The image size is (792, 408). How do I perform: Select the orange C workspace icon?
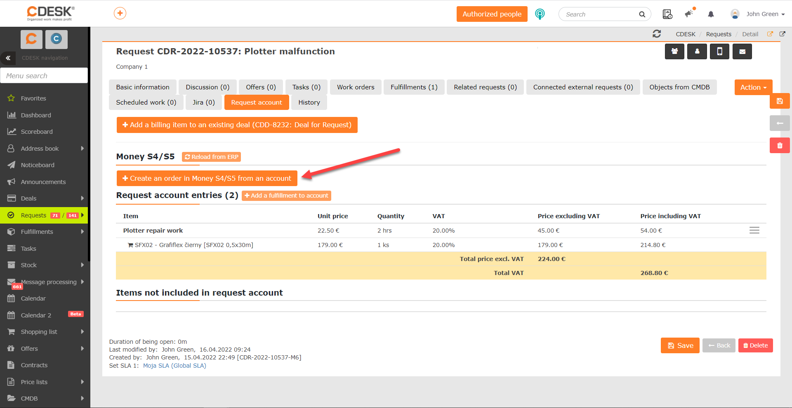31,39
